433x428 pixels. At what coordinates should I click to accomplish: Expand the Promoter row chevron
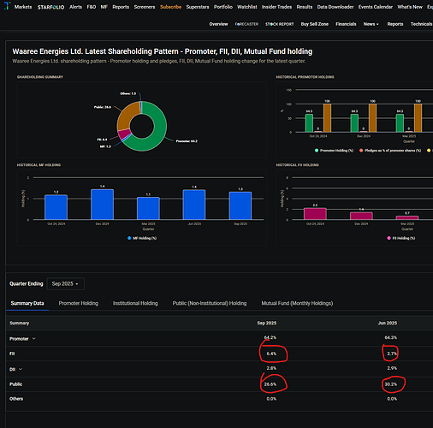pos(33,339)
